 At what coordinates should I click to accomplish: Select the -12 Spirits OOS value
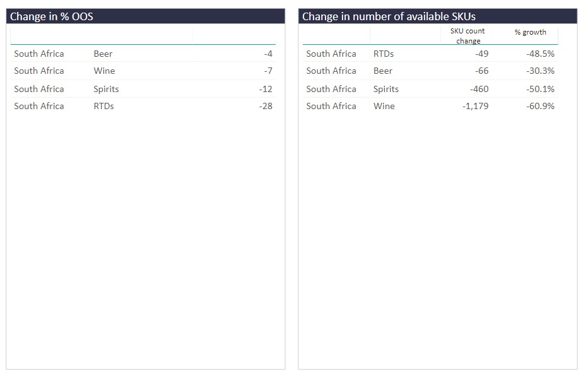[x=266, y=89]
